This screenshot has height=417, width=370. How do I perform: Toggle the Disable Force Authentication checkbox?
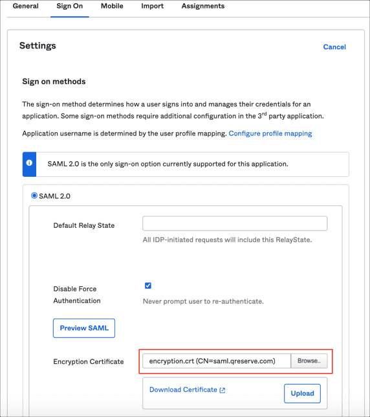pyautogui.click(x=148, y=286)
